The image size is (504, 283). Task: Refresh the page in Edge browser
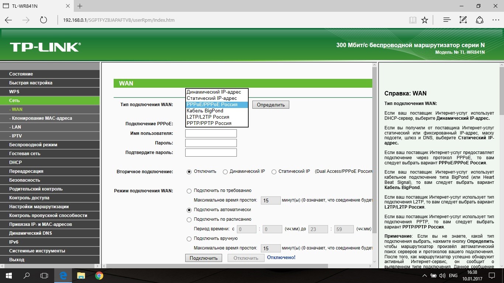(x=44, y=20)
